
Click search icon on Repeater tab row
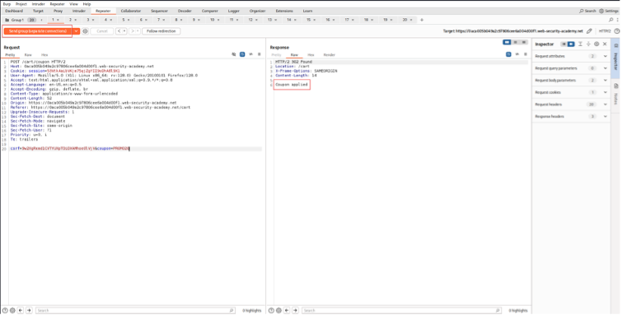point(611,20)
